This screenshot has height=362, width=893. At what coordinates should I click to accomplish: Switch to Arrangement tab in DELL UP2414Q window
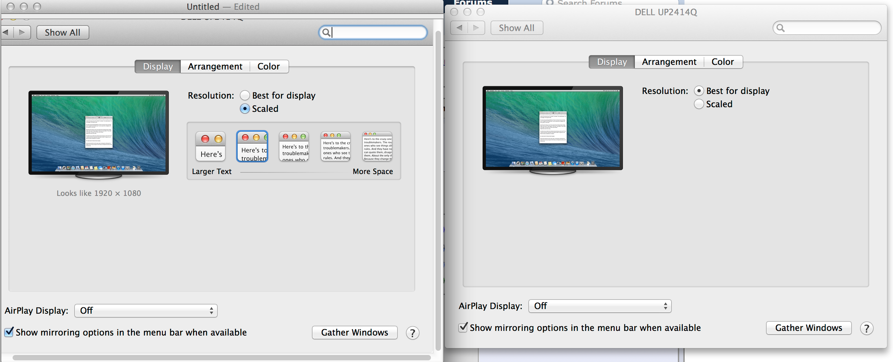[x=669, y=62]
